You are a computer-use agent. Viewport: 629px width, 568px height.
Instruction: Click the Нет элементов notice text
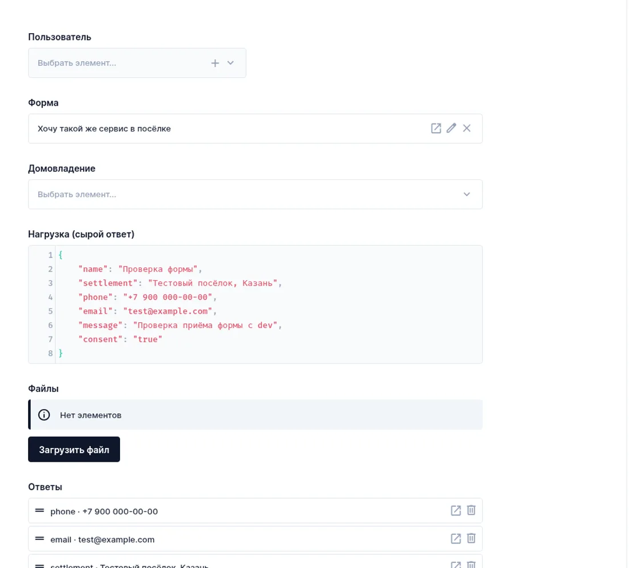pos(91,415)
